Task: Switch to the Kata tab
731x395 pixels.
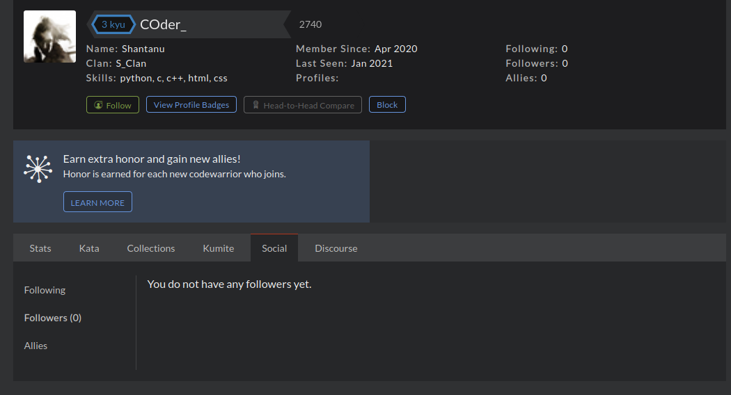Action: tap(89, 248)
